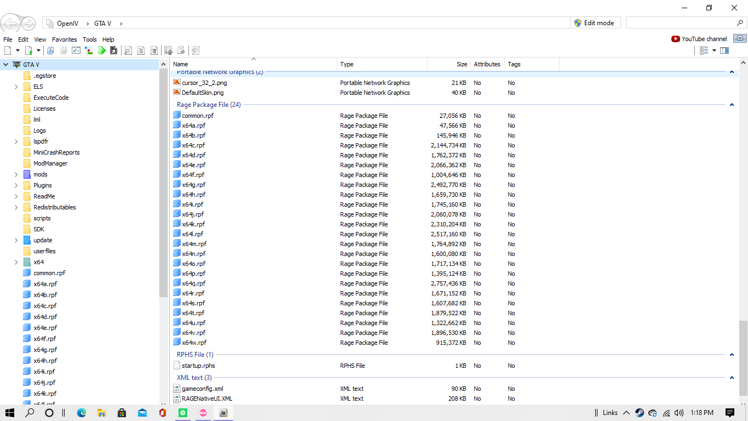The height and width of the screenshot is (421, 748).
Task: Select DefaultSkin.png in the file list
Action: click(x=203, y=93)
